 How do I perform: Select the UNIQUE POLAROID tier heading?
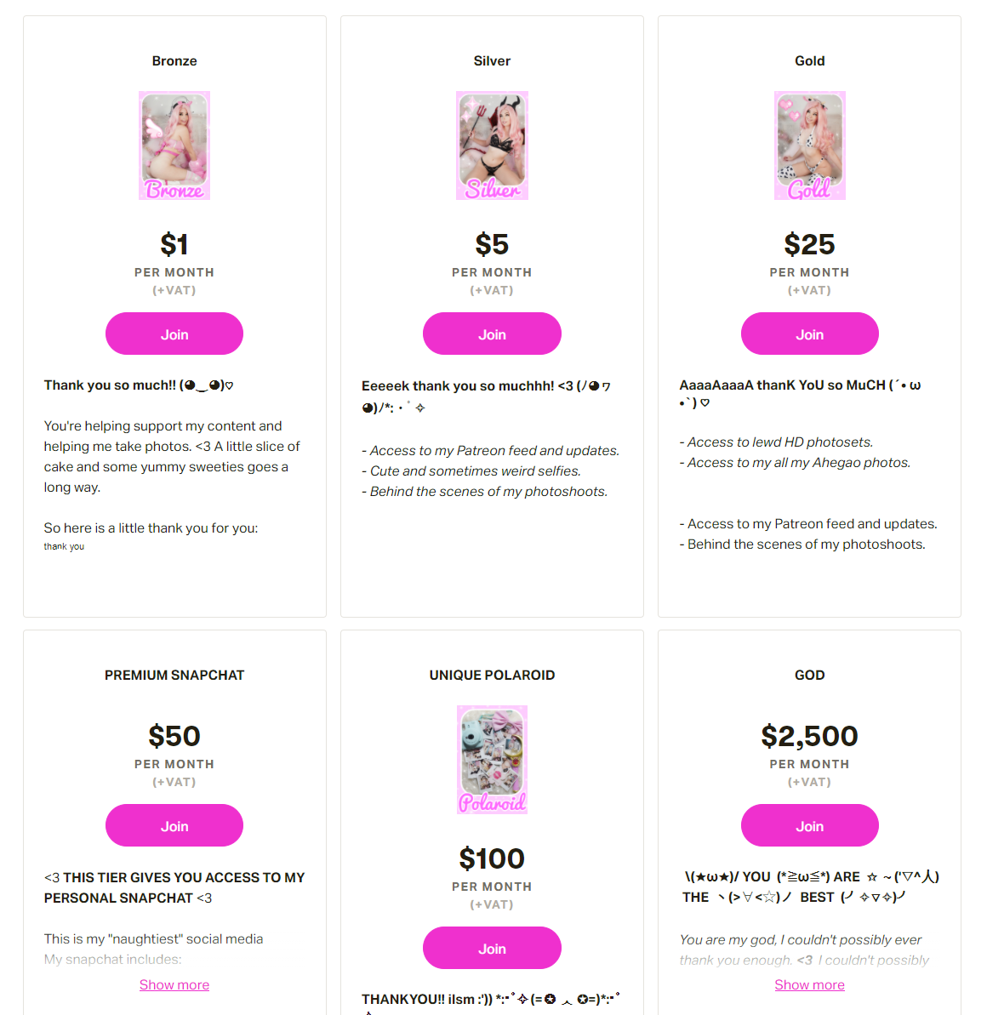(492, 676)
